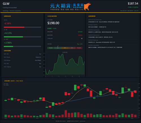
Task: Click the checkmark marker above the rating bar
Action: 58,46
